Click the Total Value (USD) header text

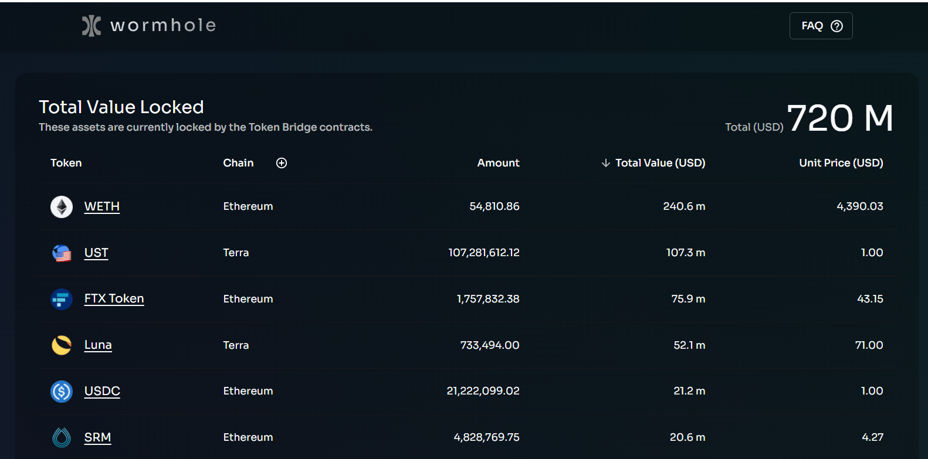(x=660, y=163)
